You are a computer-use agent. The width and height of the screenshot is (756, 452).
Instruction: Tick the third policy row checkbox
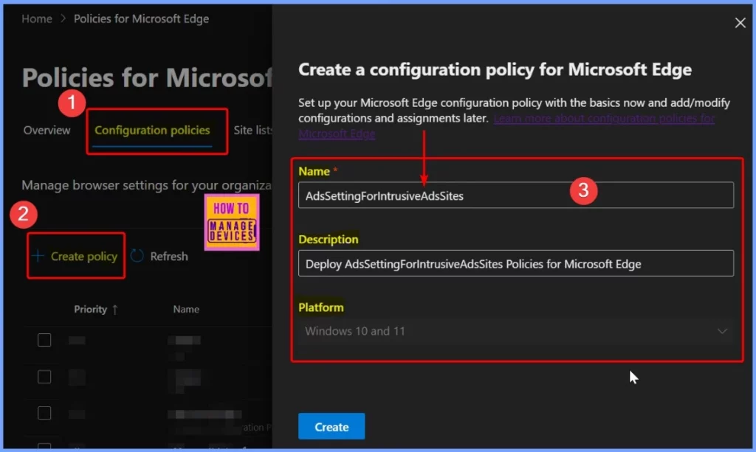(44, 413)
